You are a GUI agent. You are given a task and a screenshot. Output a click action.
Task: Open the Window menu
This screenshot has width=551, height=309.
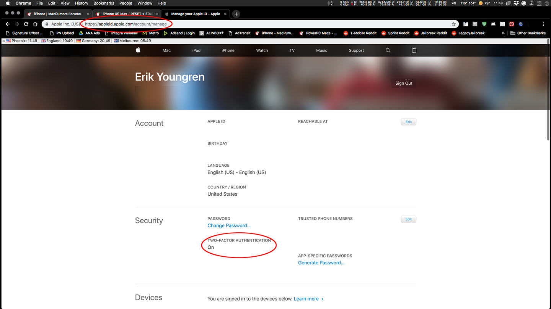click(145, 3)
